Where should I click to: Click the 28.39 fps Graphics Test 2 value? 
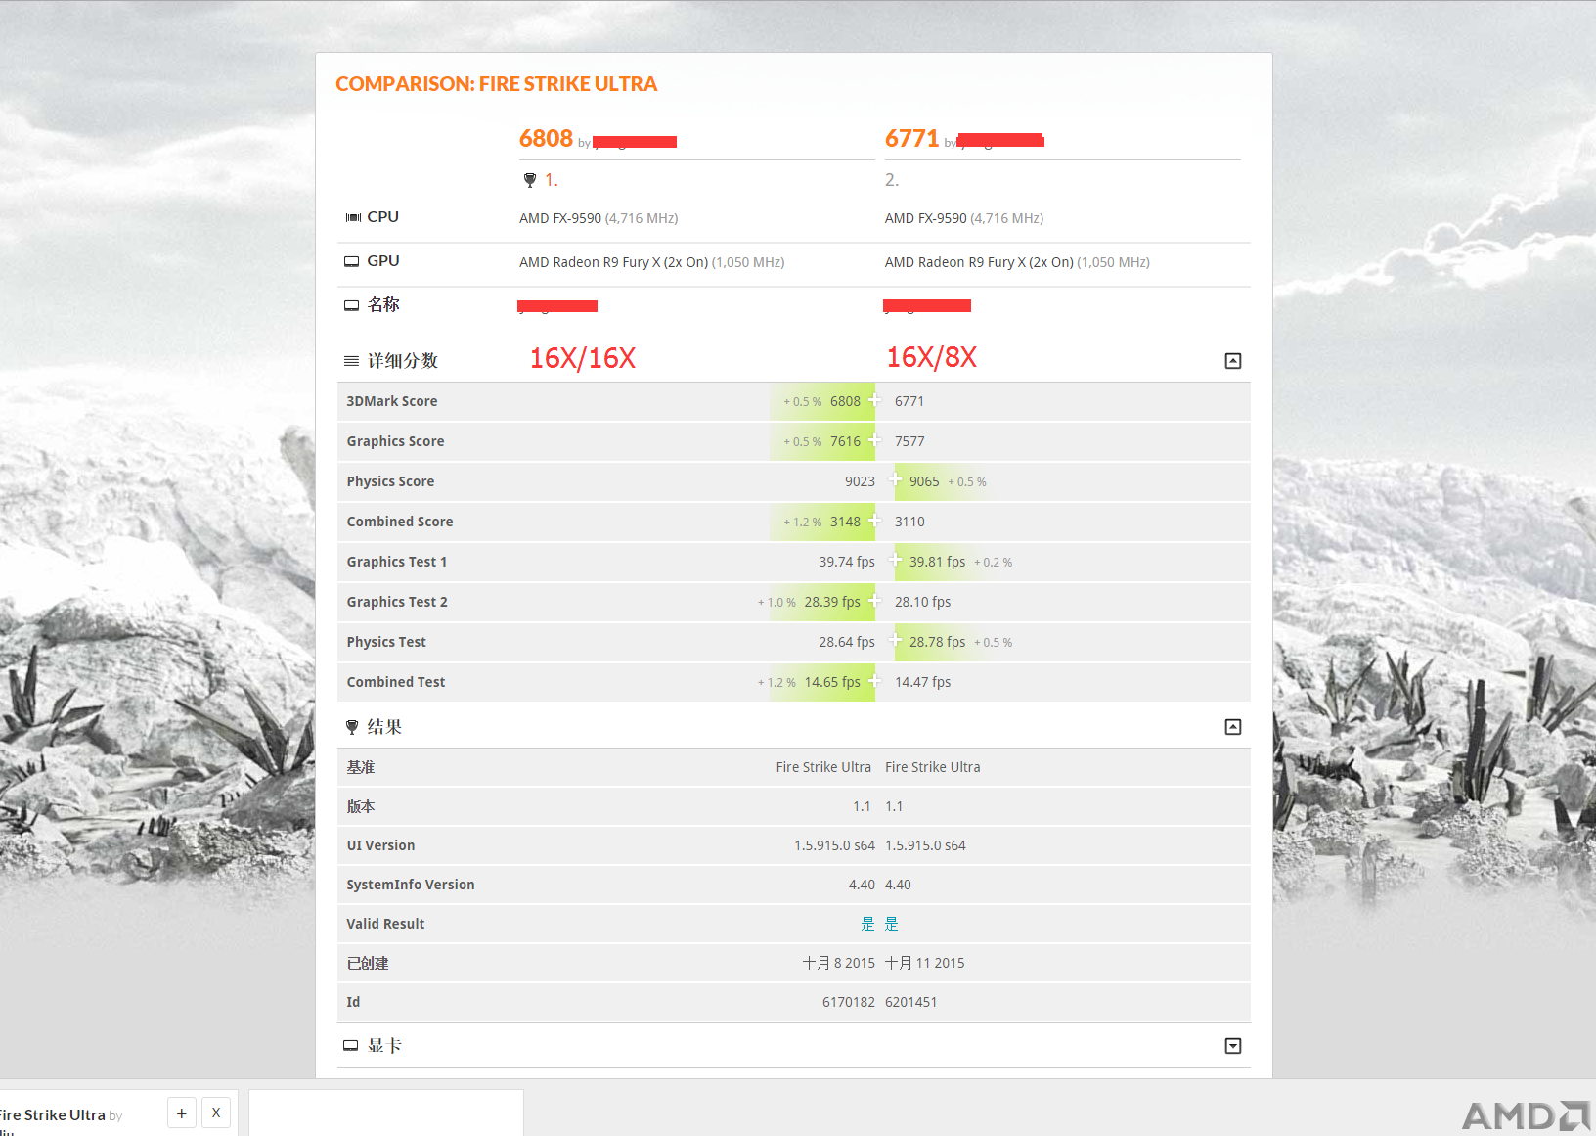[832, 602]
